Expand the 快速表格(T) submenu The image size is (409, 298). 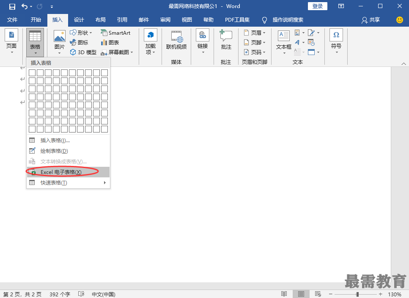69,183
